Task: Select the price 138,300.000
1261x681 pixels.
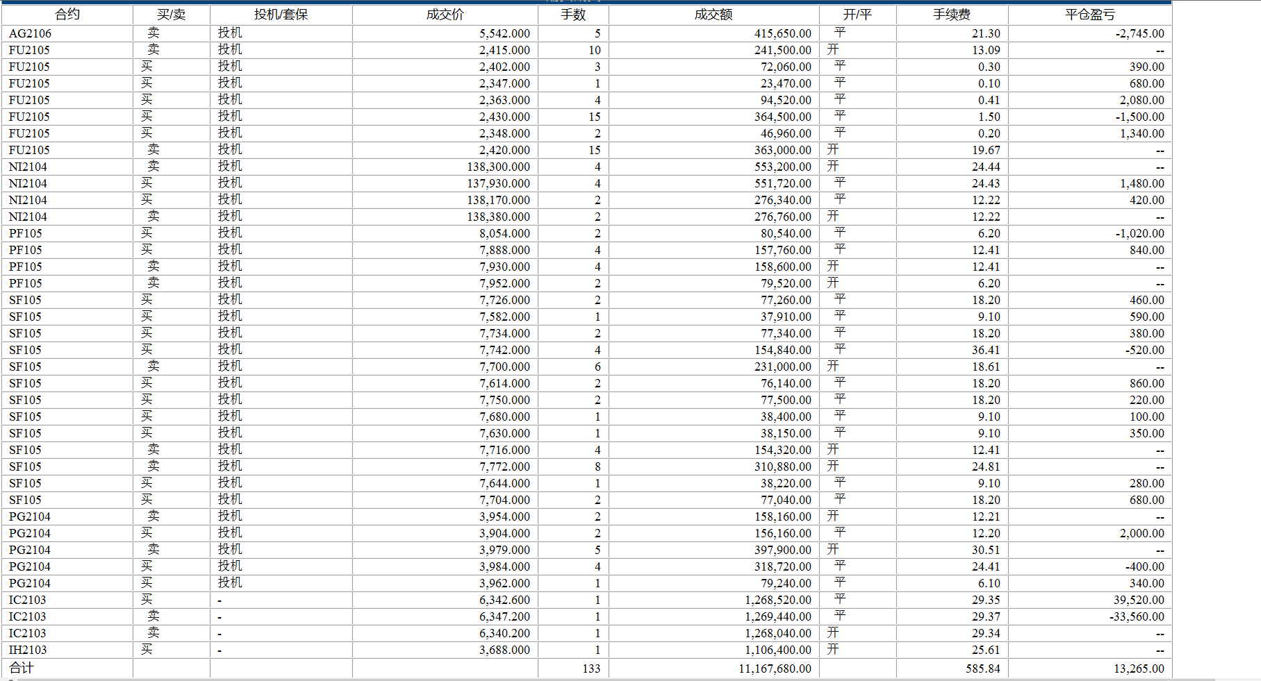Action: point(498,167)
